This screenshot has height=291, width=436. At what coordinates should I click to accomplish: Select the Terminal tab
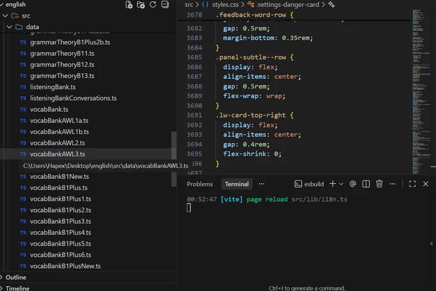pos(237,184)
